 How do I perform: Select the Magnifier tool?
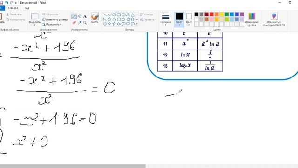pos(85,23)
